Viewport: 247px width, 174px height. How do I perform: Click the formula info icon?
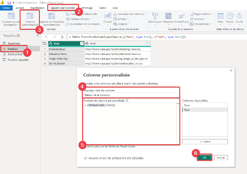click(x=127, y=101)
